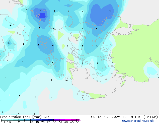
Task: Click the darkest blue precipitation cell near 12
Action: pyautogui.click(x=42, y=16)
